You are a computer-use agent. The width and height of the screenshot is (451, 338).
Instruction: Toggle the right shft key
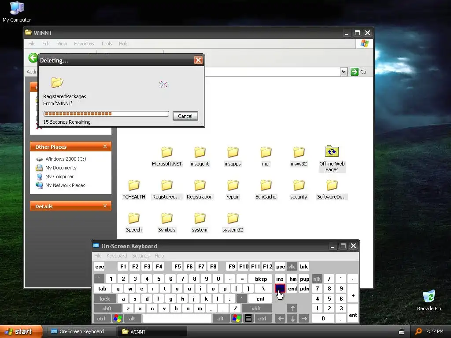(256, 309)
